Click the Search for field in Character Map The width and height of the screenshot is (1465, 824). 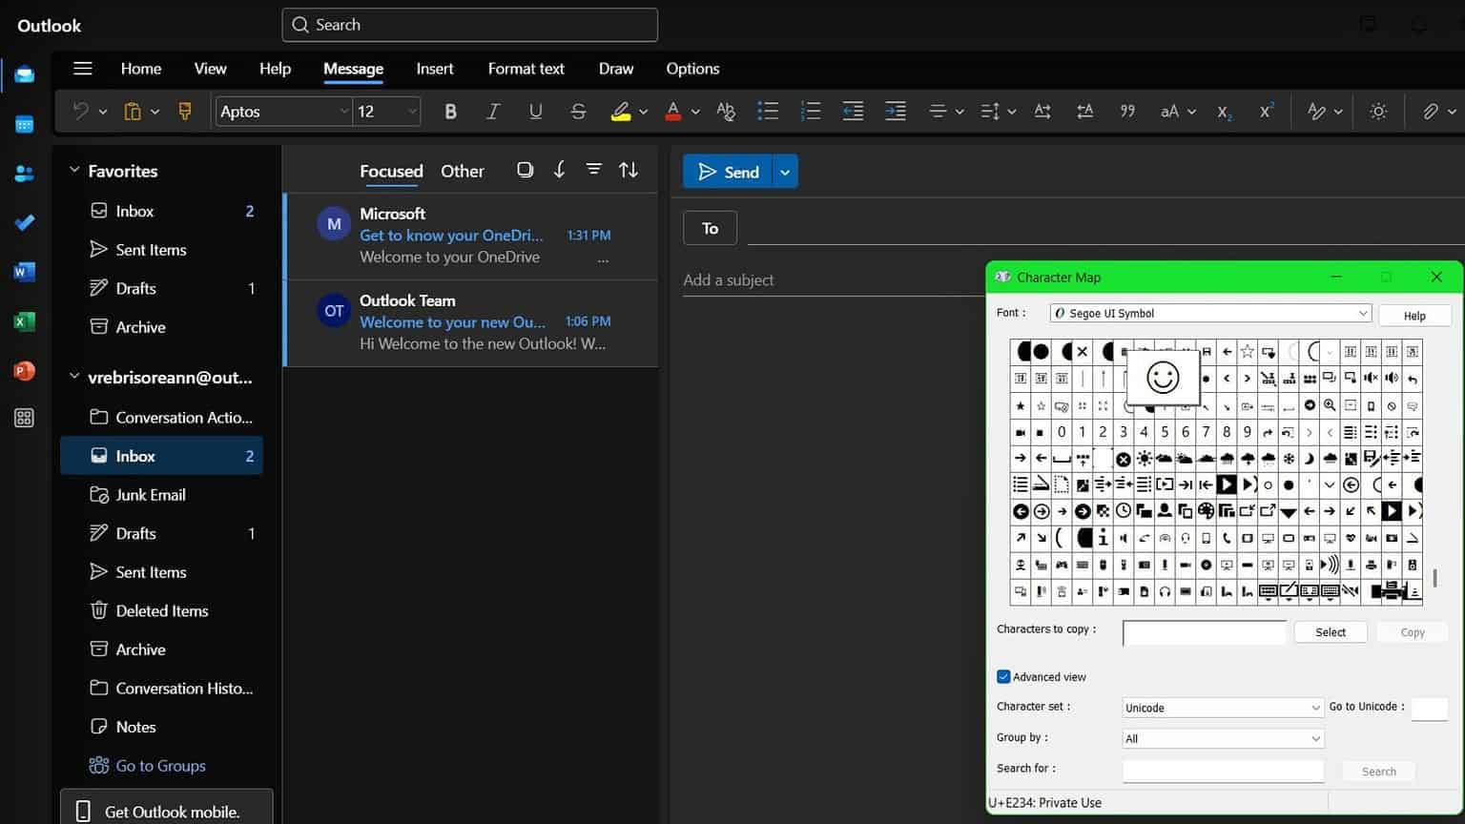tap(1223, 770)
